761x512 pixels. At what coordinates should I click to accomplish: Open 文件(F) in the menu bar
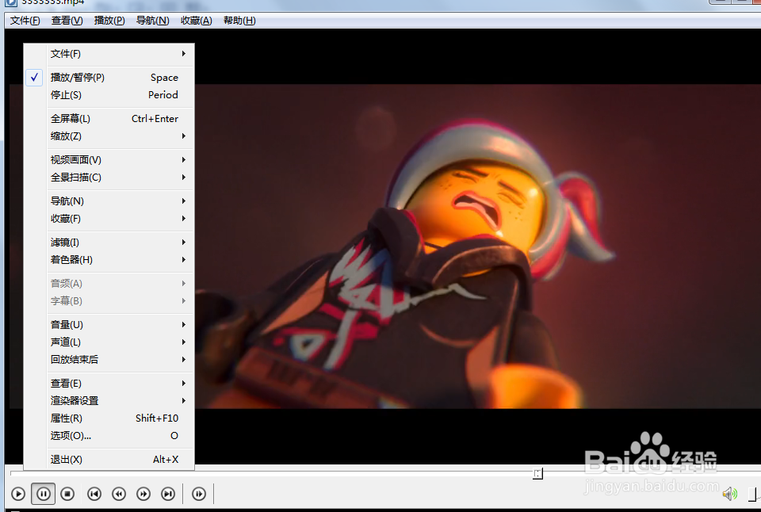point(25,21)
